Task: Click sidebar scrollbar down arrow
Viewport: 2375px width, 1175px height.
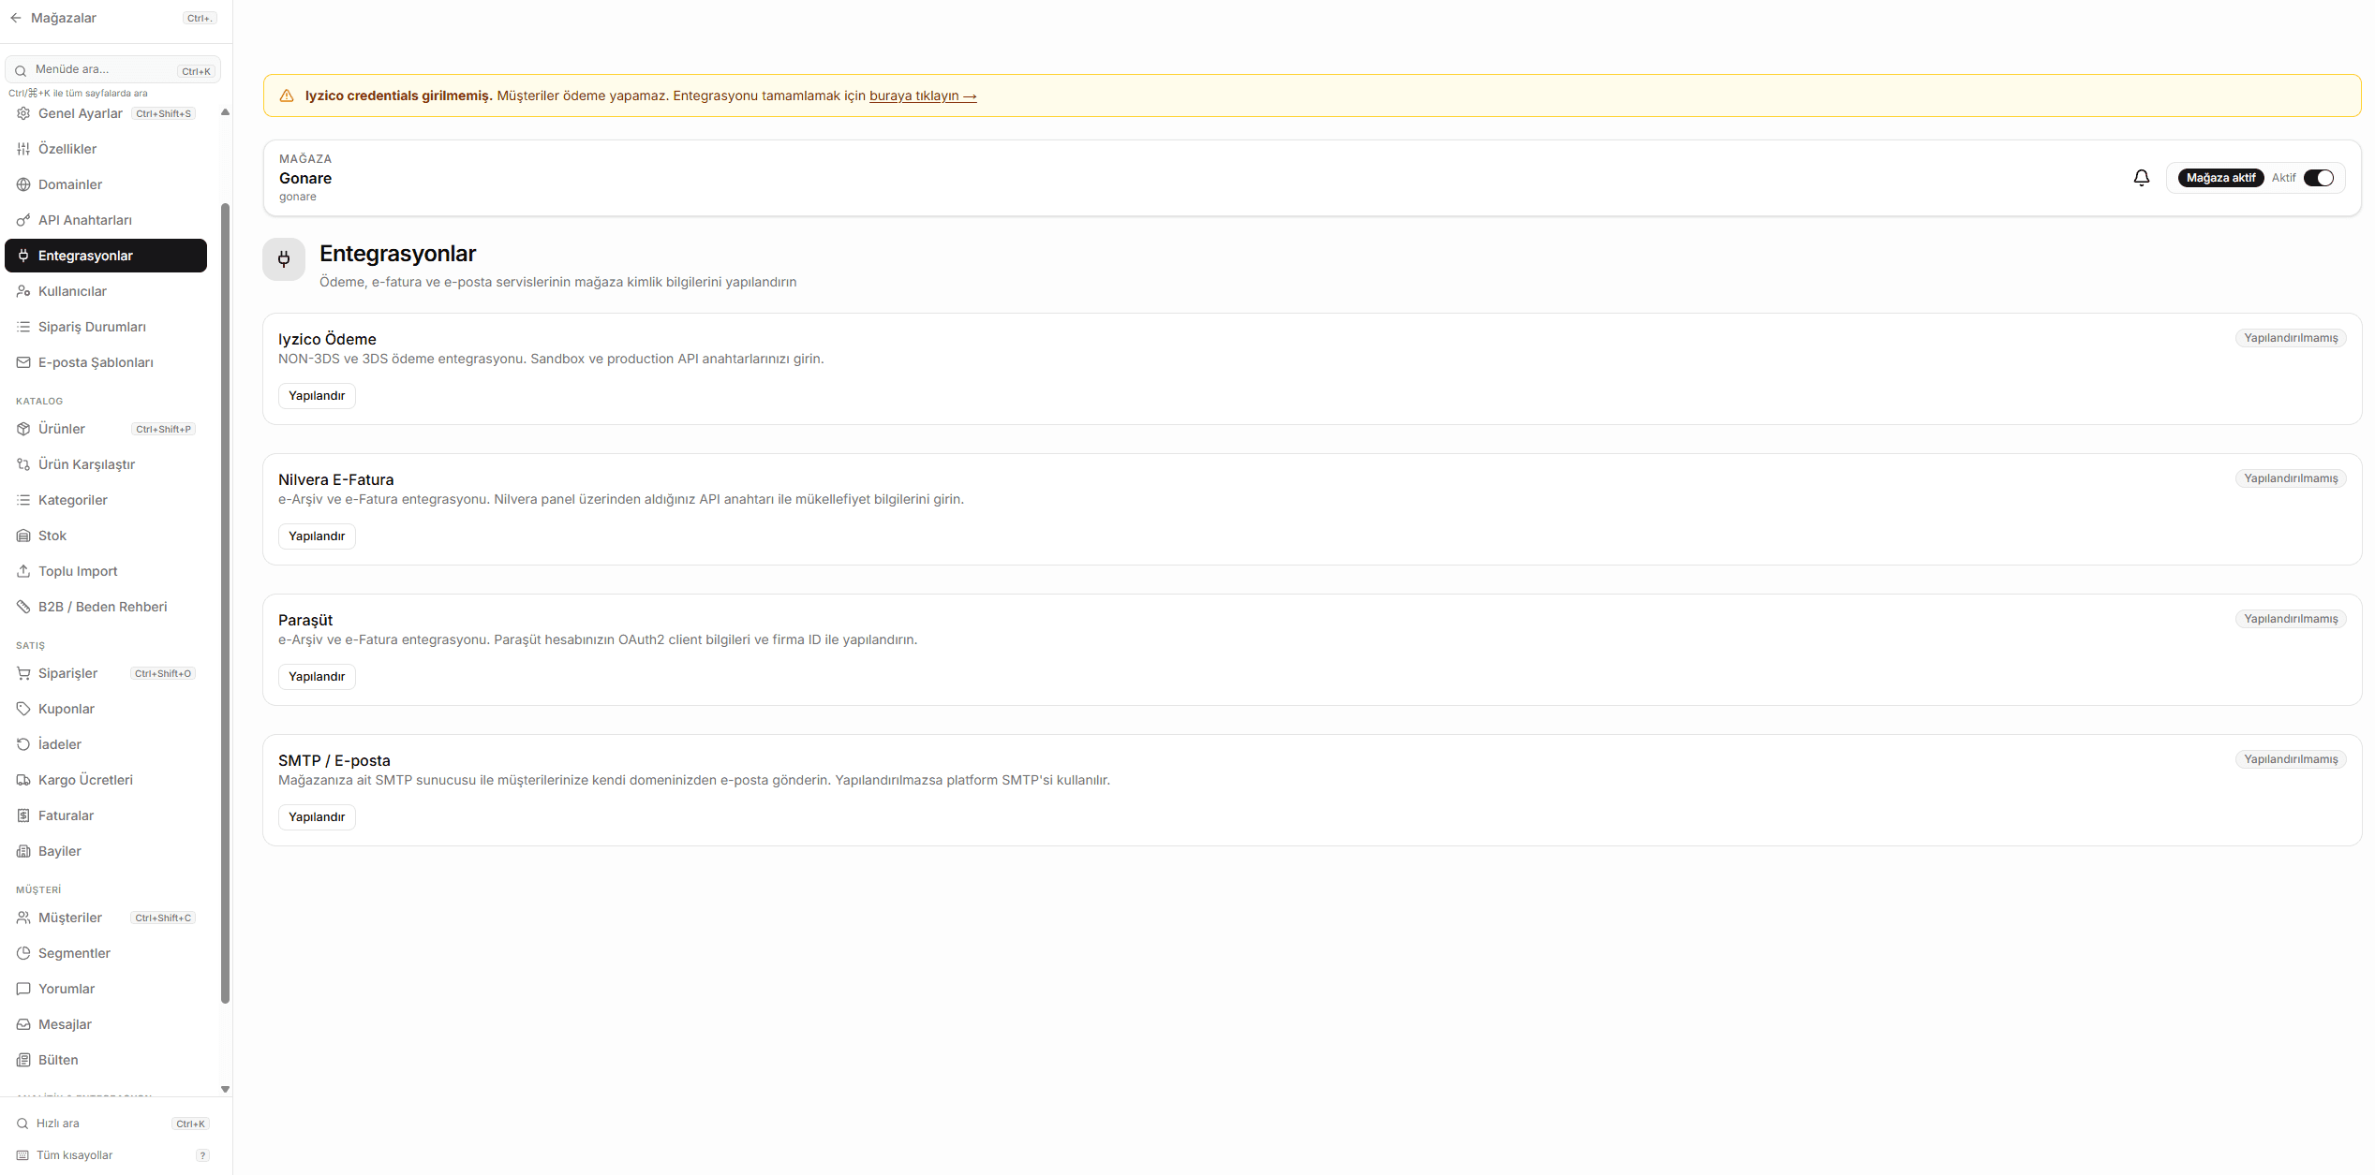Action: click(225, 1089)
